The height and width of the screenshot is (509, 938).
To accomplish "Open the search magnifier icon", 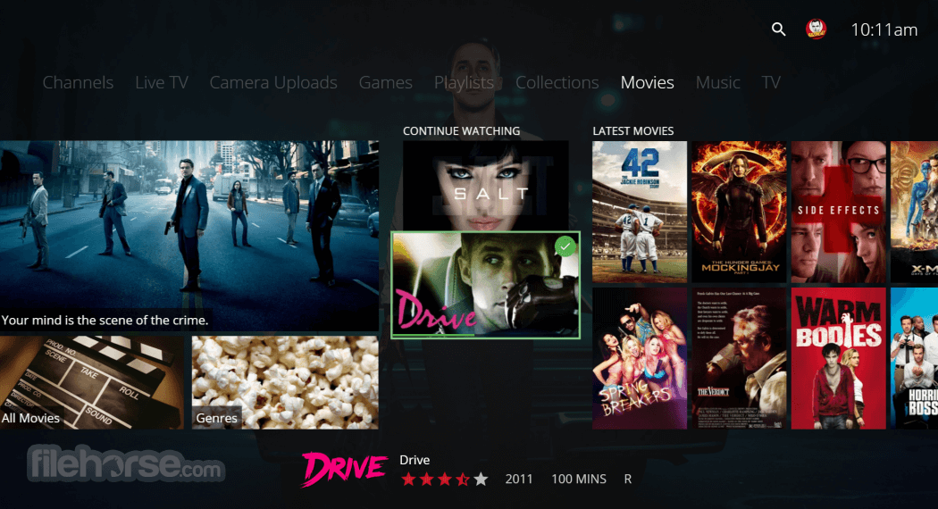I will tap(778, 29).
